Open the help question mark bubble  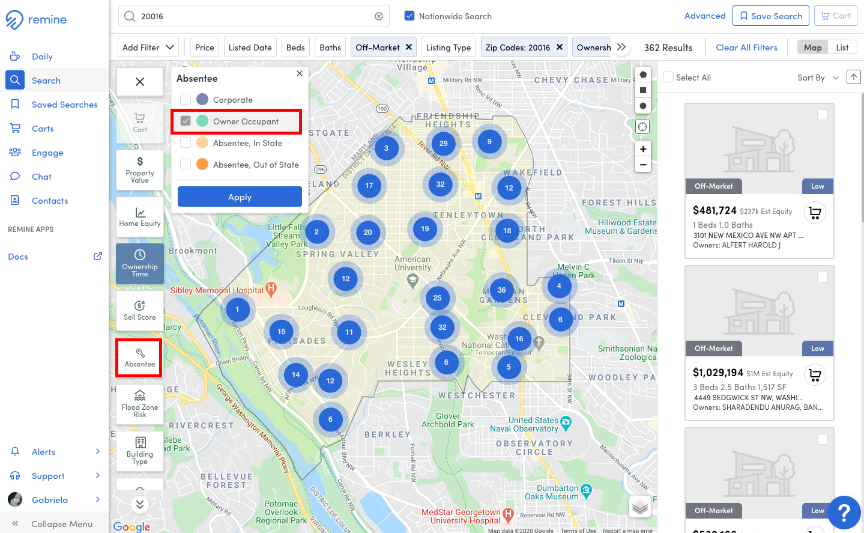click(844, 513)
